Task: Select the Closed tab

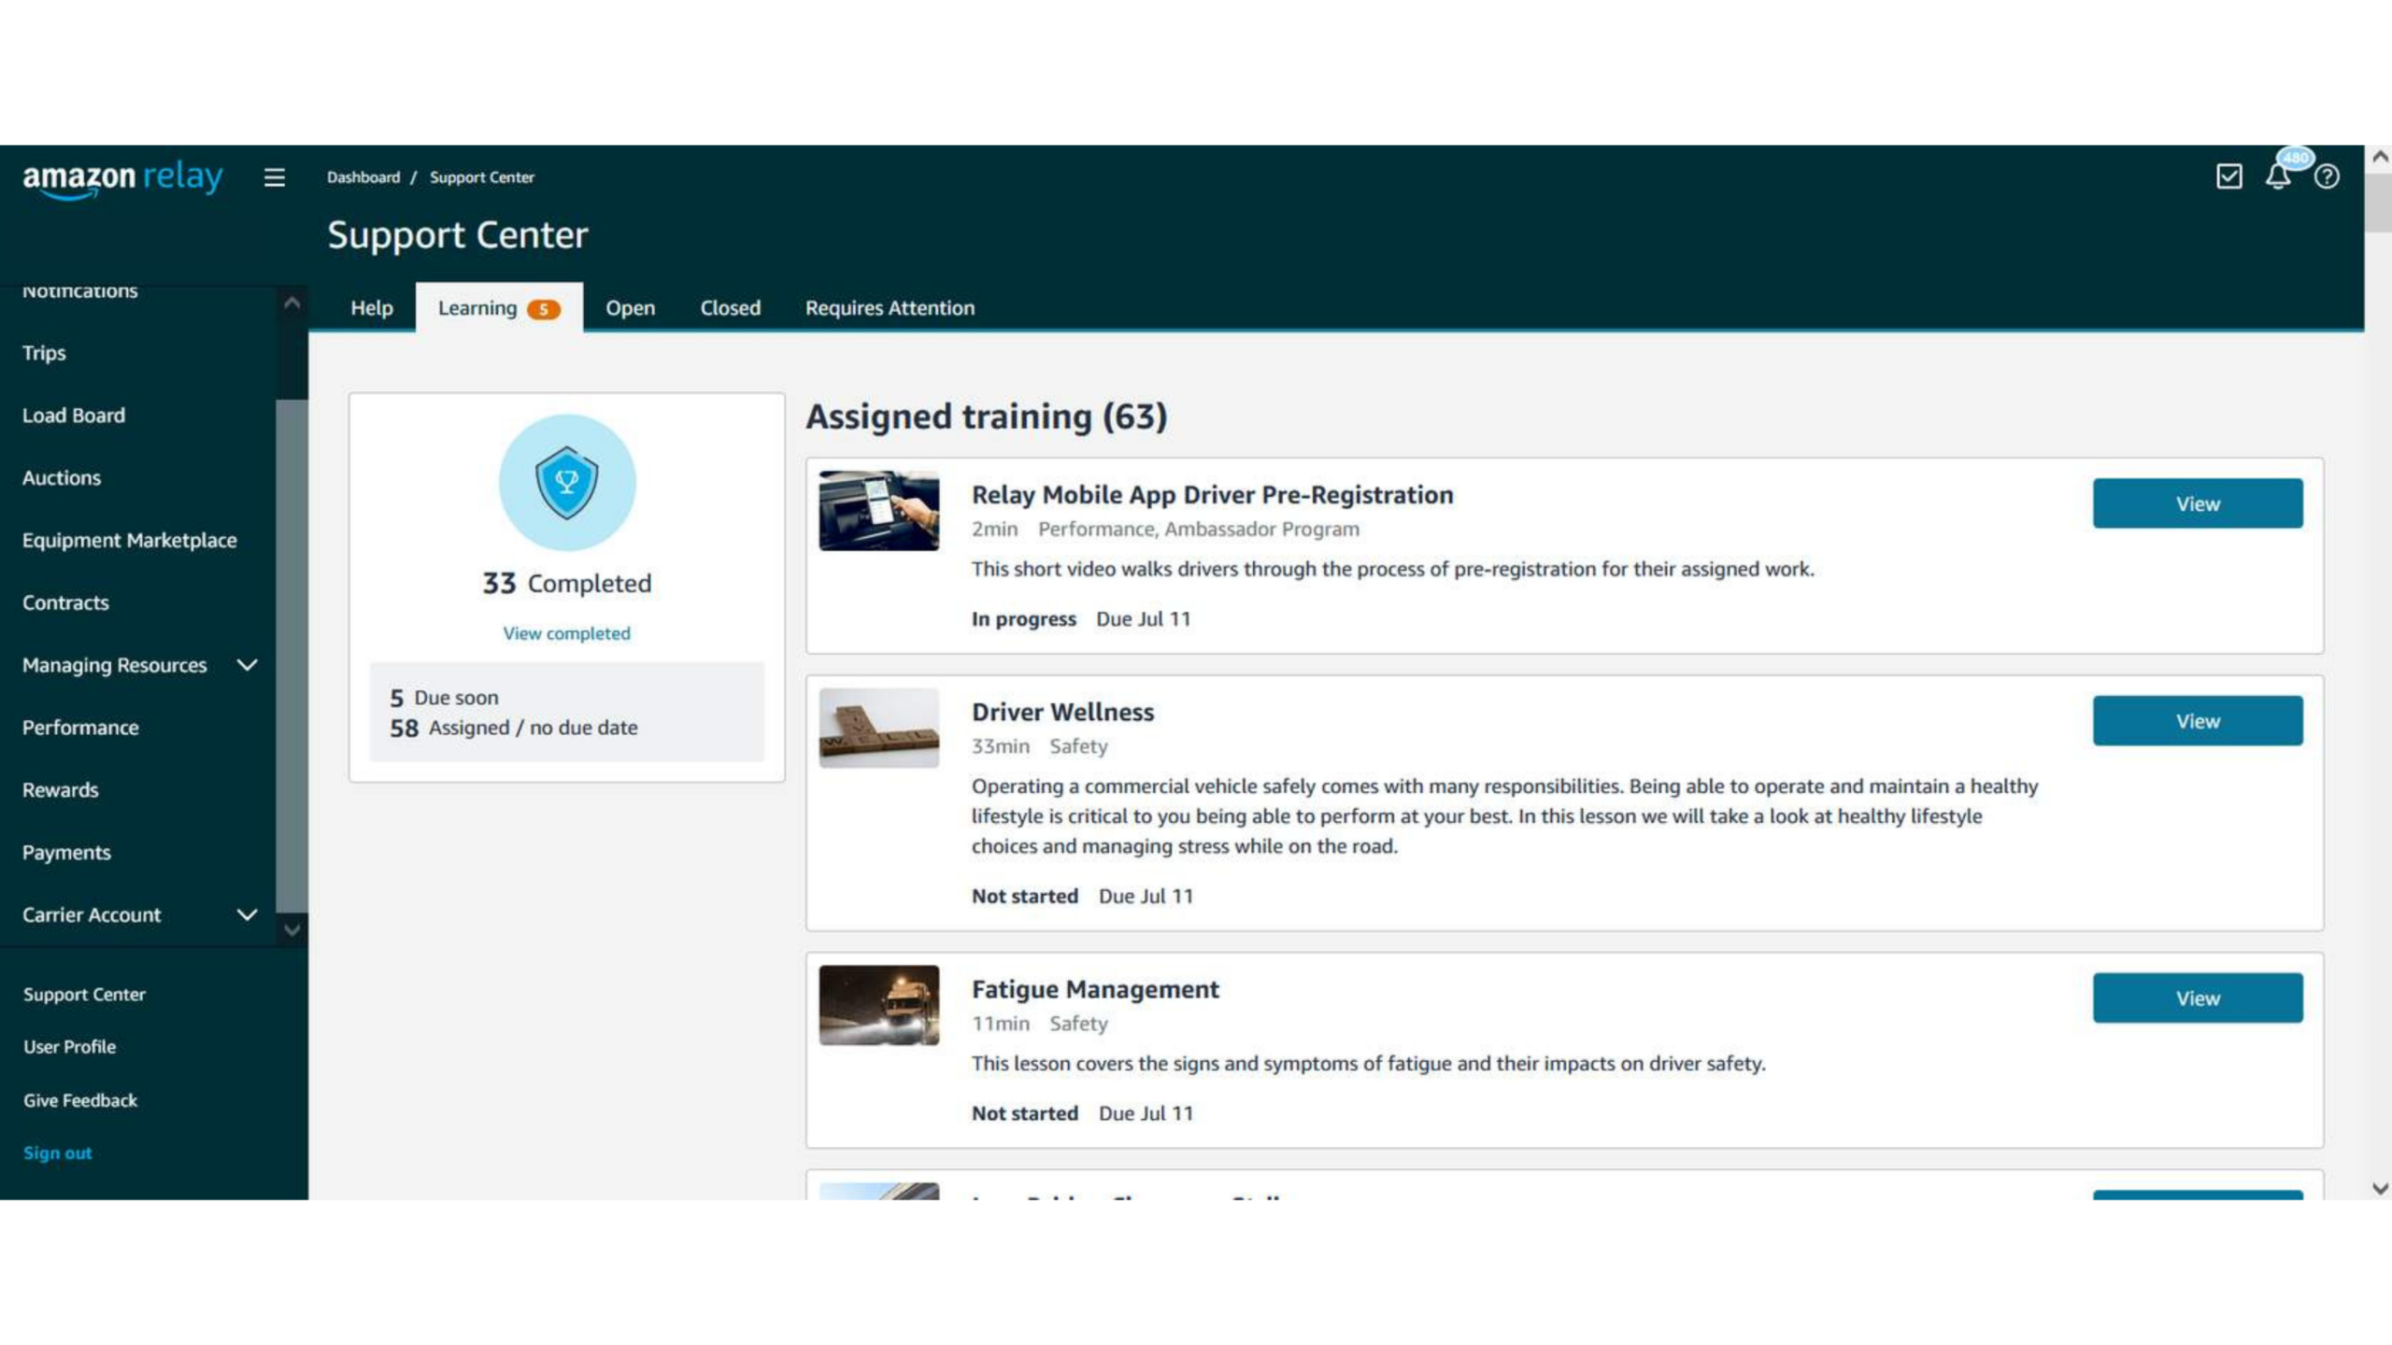Action: point(730,308)
